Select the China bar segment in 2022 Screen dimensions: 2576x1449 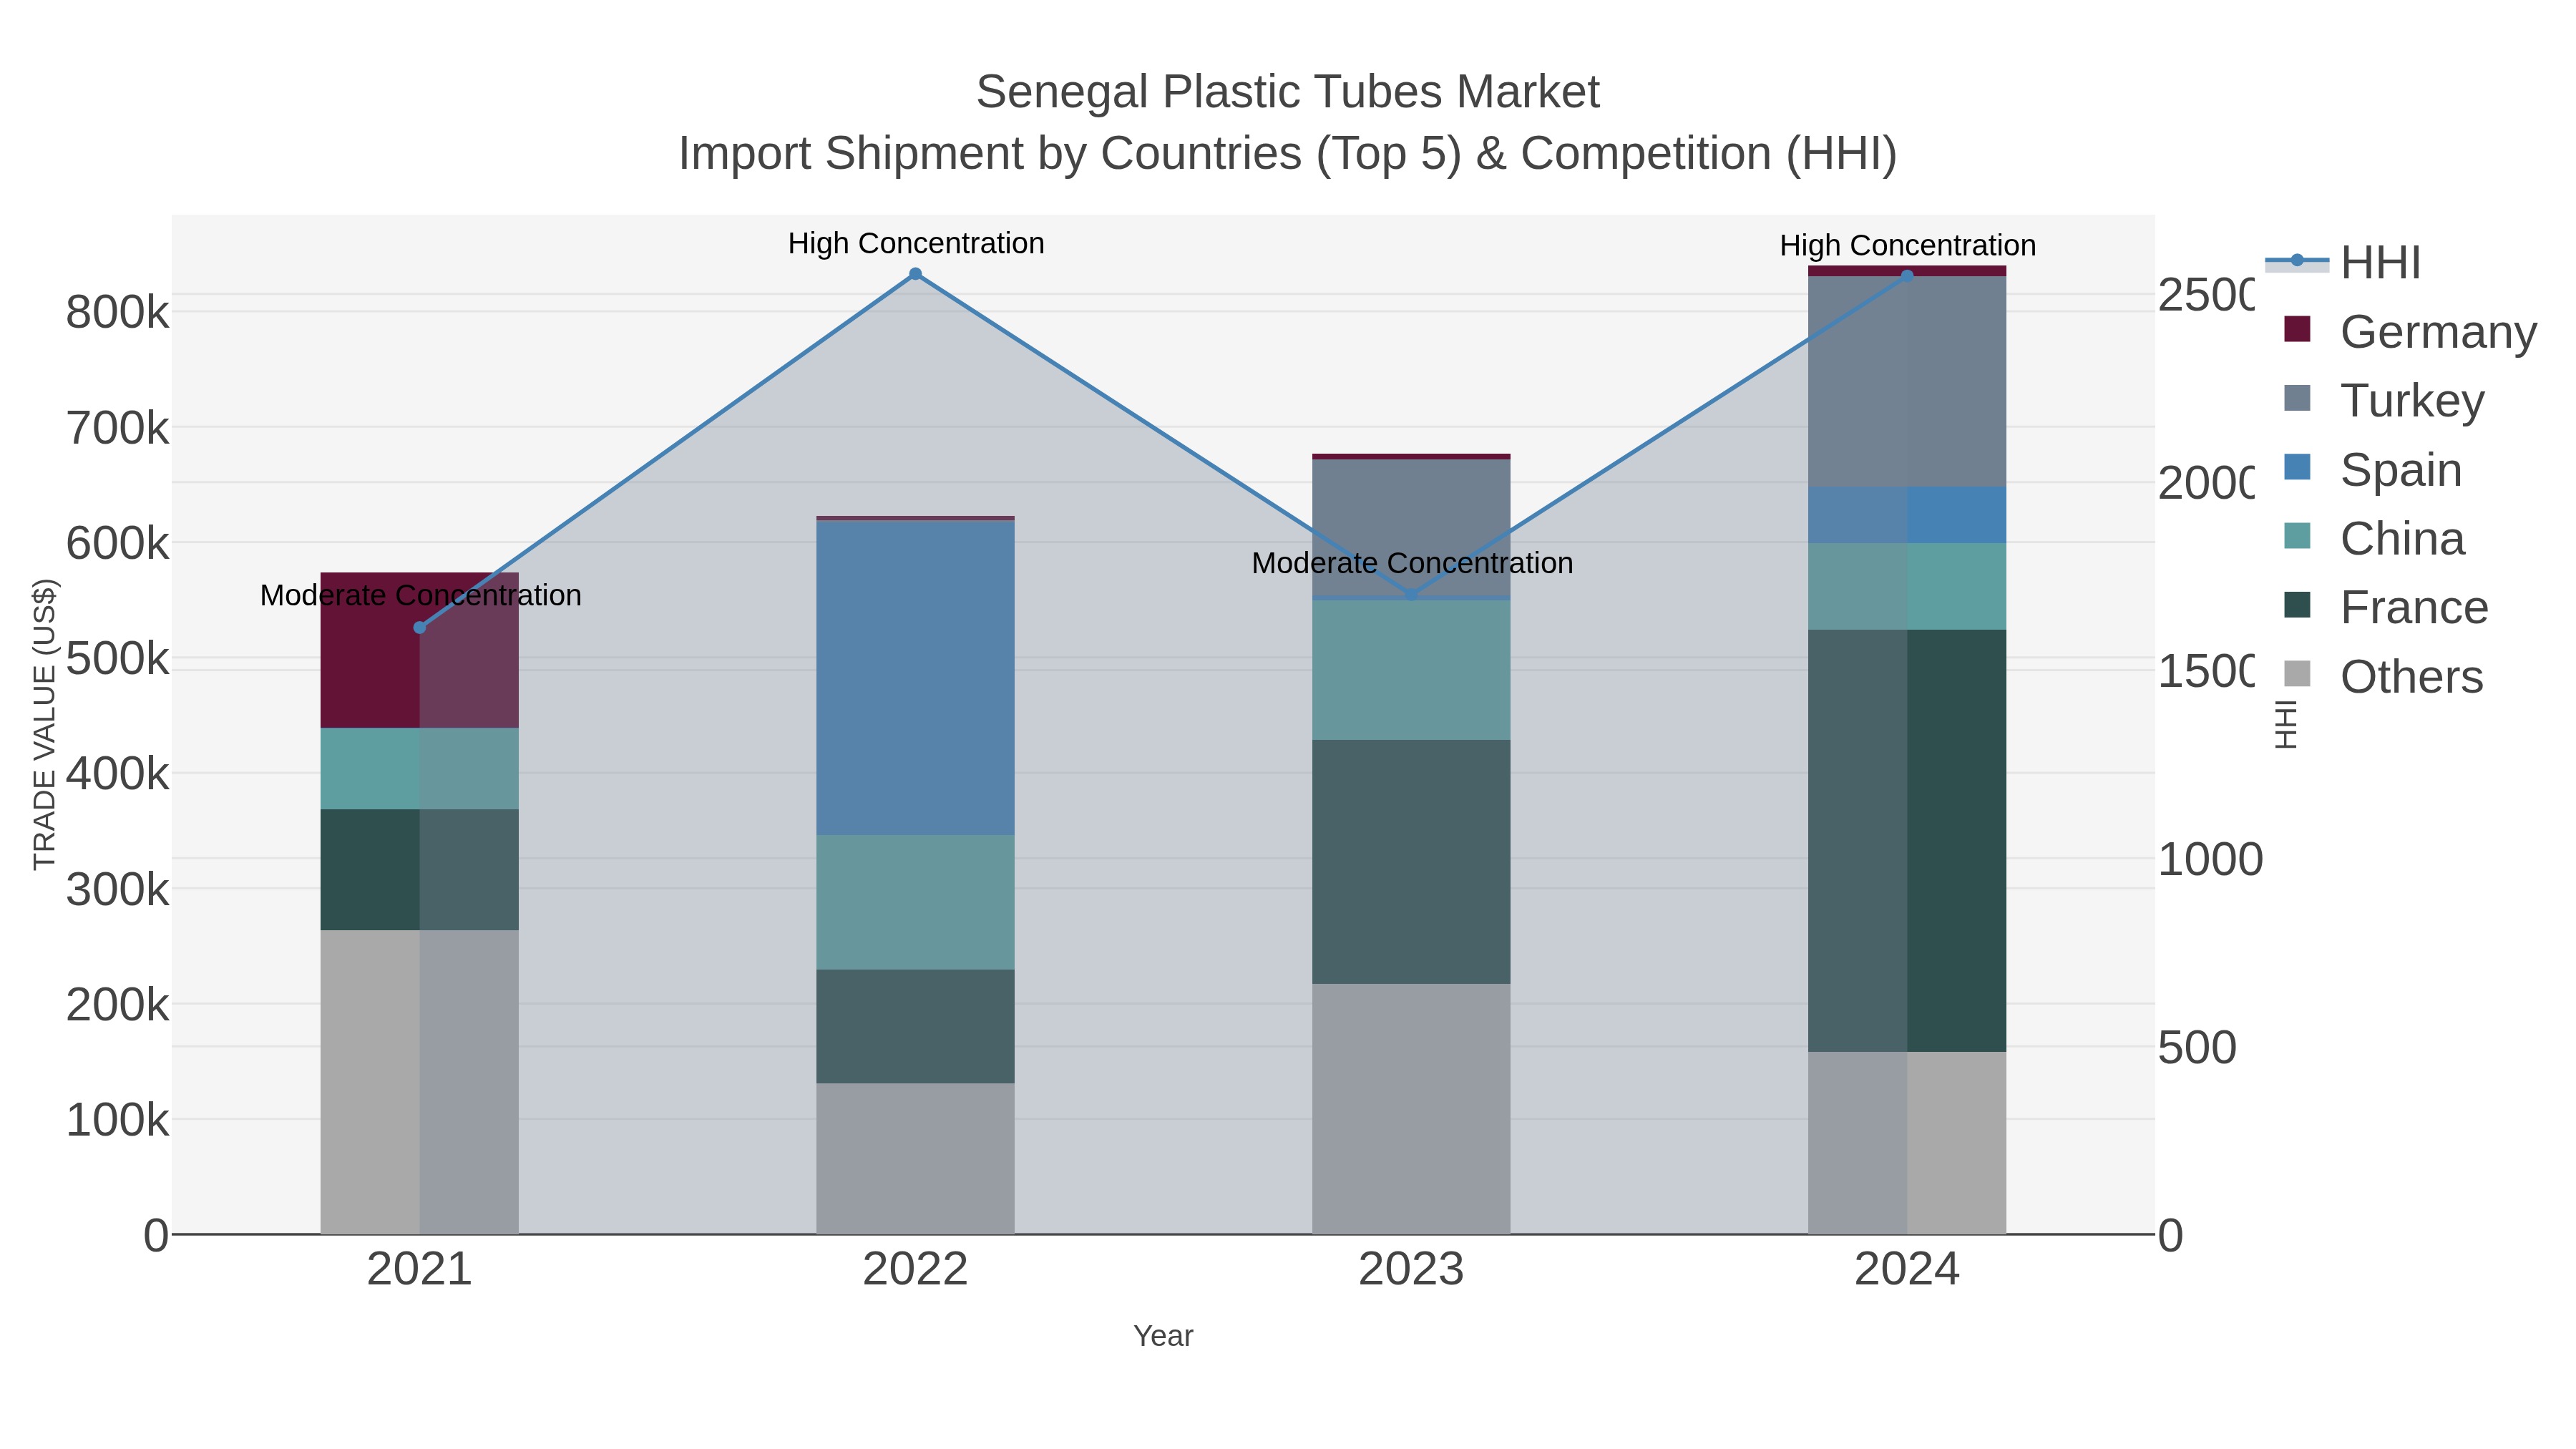tap(915, 902)
